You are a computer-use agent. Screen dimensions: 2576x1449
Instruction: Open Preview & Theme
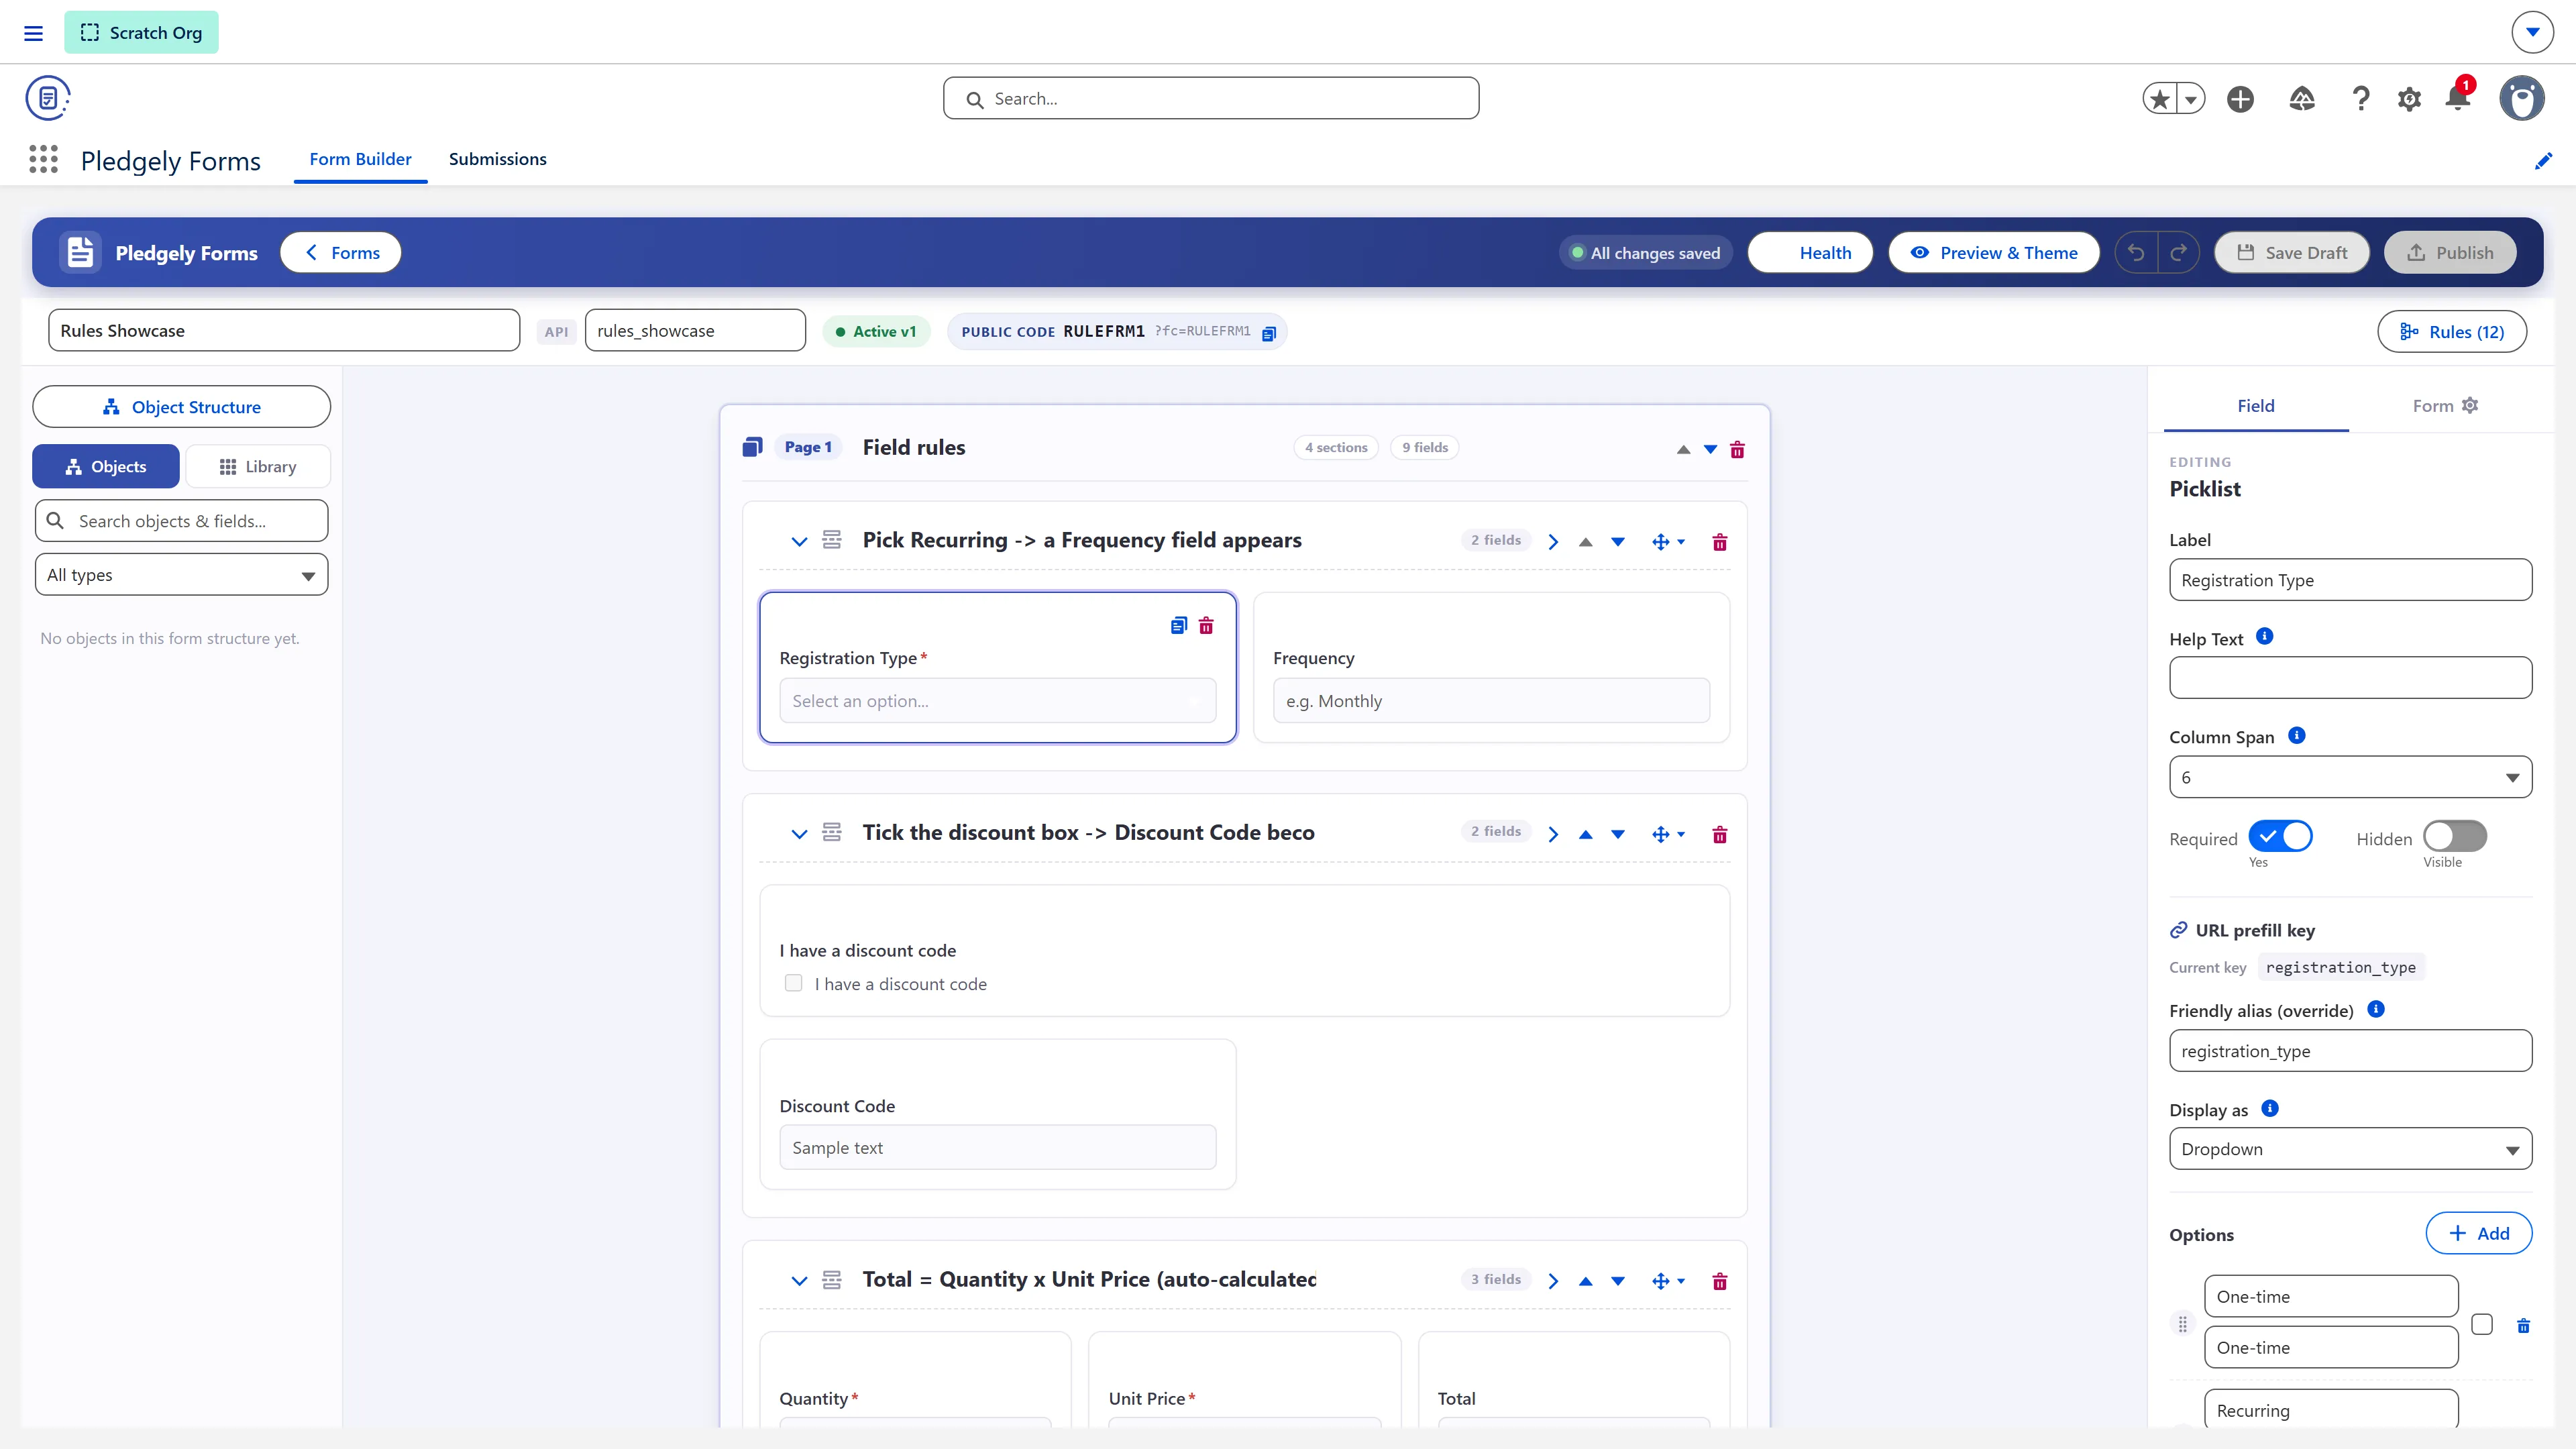tap(1993, 253)
